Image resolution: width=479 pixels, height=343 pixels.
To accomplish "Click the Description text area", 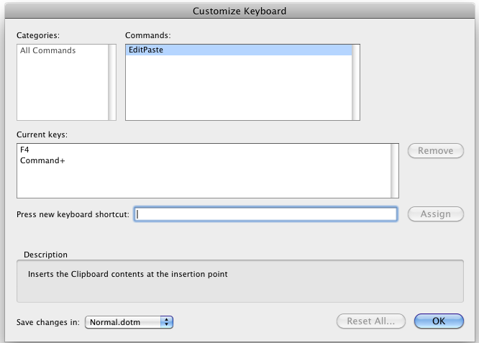I will [240, 281].
